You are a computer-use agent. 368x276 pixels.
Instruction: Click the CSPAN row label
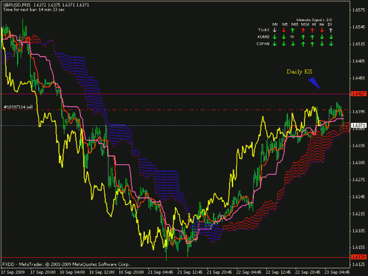263,44
